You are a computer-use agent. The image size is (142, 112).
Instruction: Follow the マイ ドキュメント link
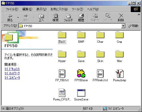pyautogui.click(x=12, y=69)
